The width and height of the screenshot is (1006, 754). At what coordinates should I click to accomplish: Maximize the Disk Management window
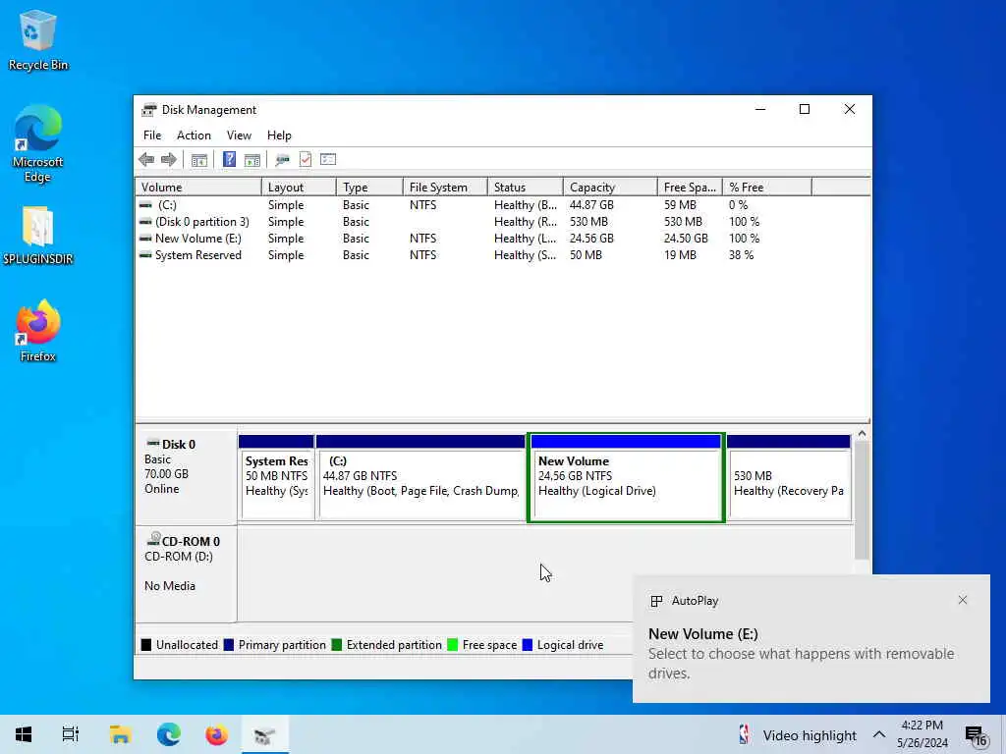[805, 109]
